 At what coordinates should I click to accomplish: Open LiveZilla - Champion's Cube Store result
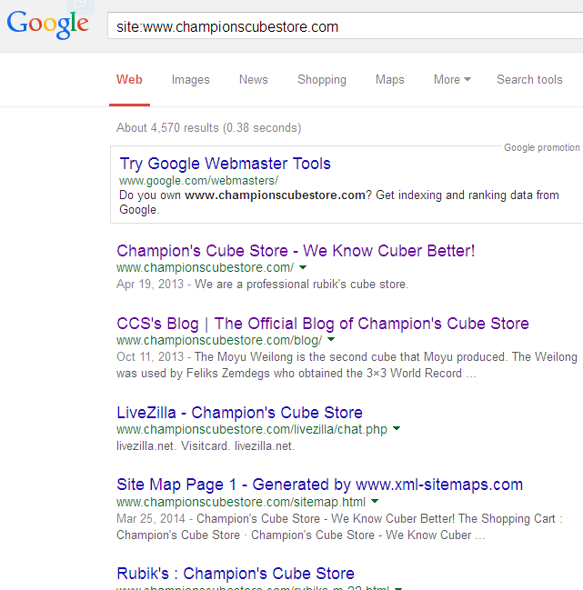[239, 413]
